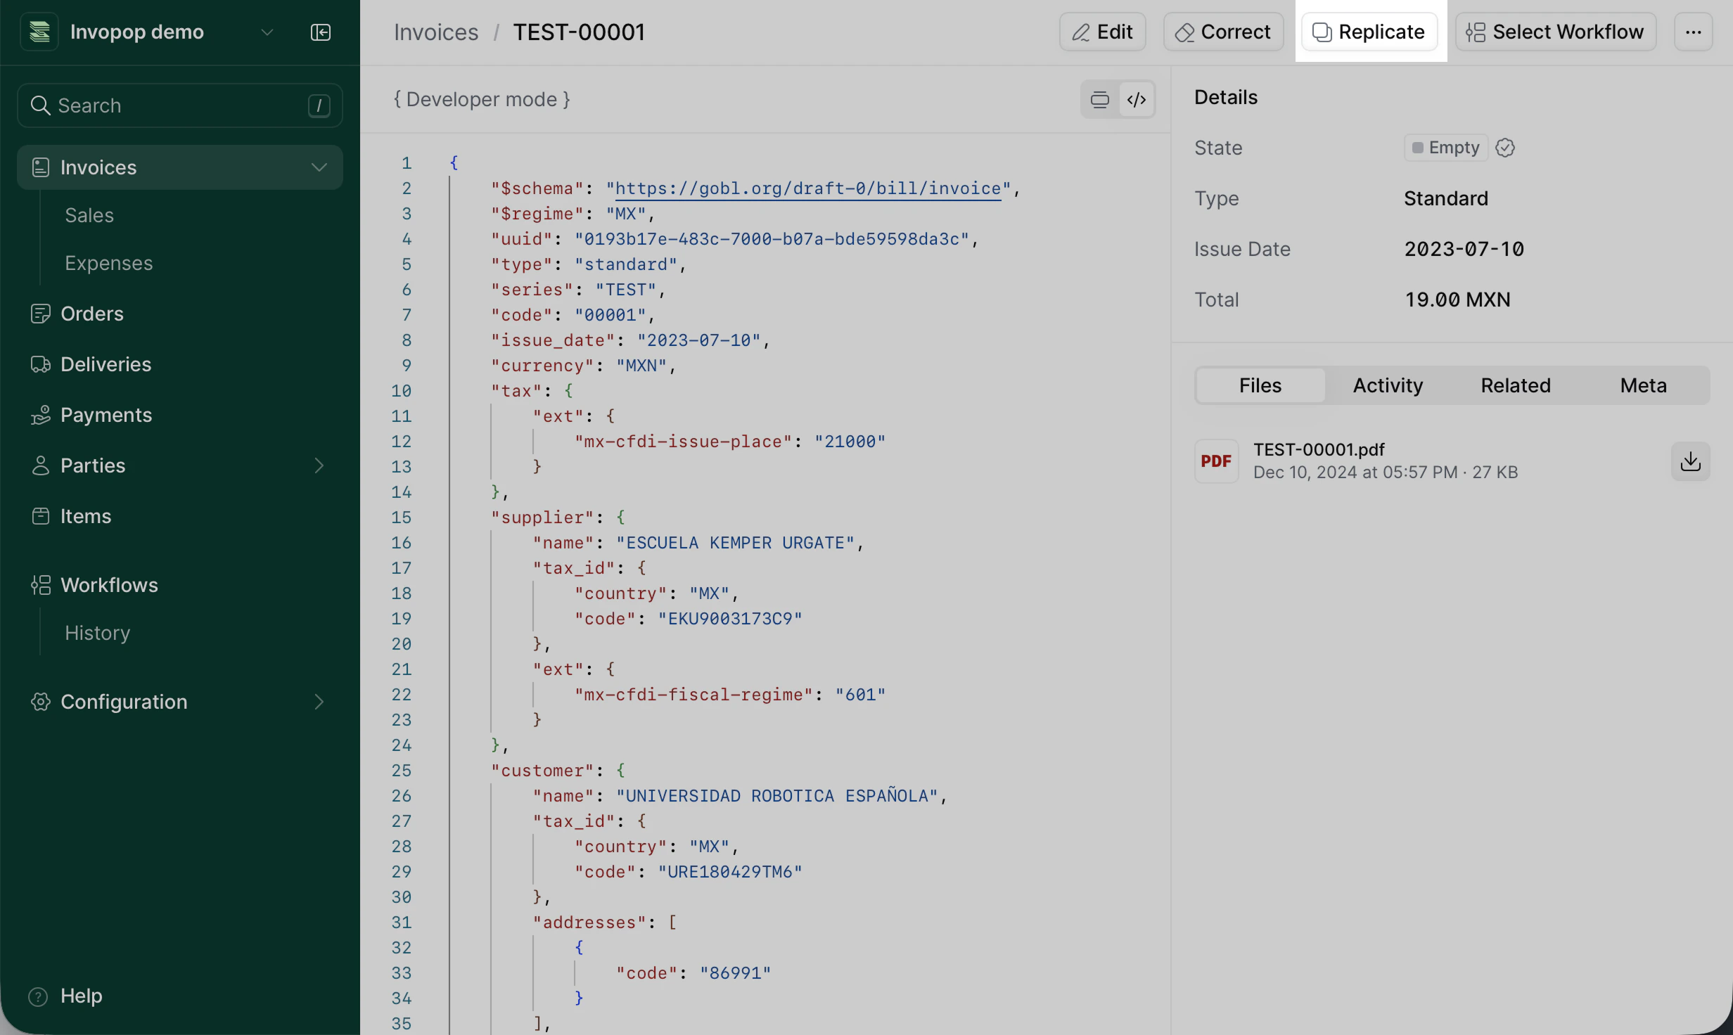Viewport: 1733px width, 1035px height.
Task: Collapse the sidebar with the panel icon
Action: coord(321,32)
